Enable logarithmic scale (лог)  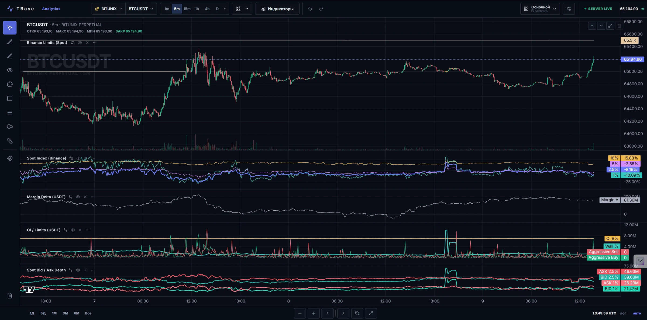(623, 313)
